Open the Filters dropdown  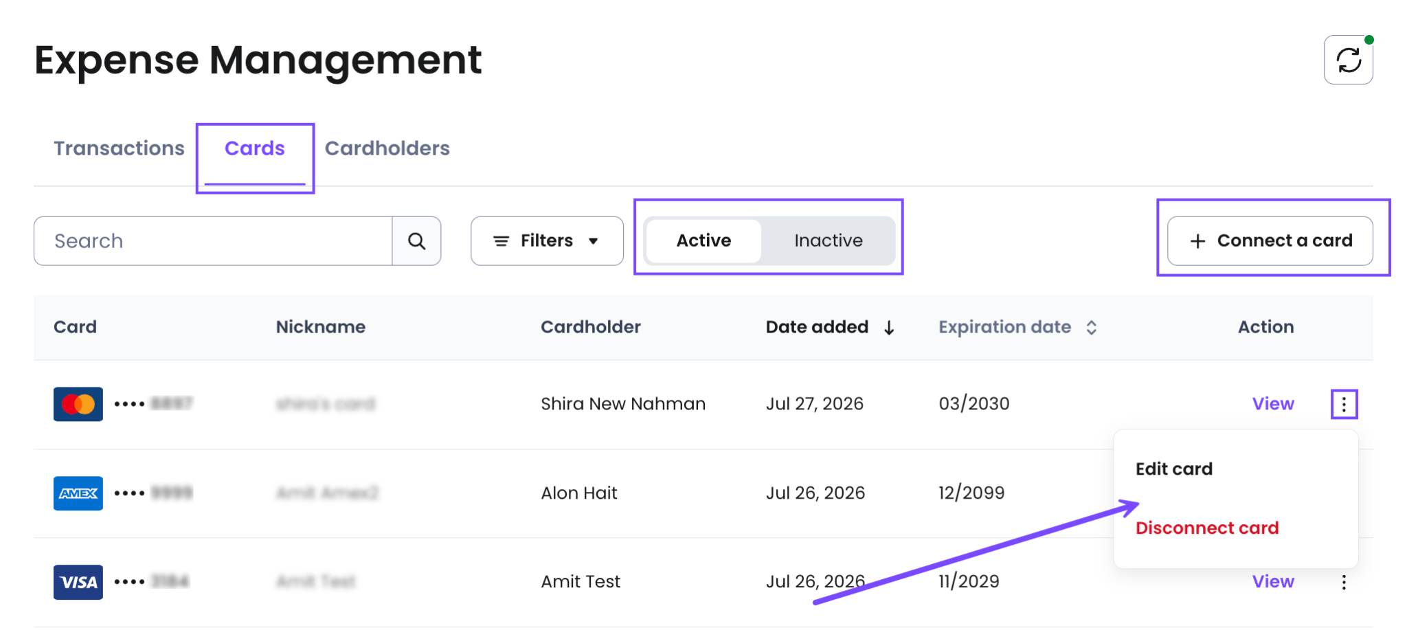pos(547,241)
